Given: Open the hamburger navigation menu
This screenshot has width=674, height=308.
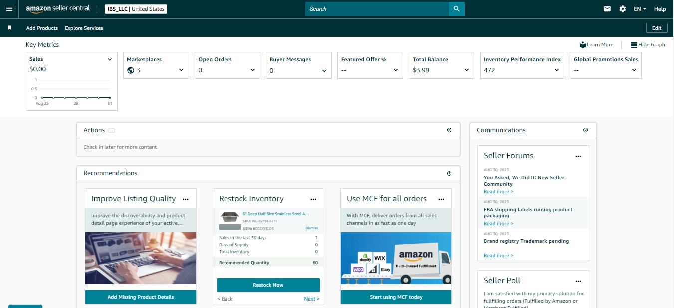Looking at the screenshot, I should (x=9, y=9).
